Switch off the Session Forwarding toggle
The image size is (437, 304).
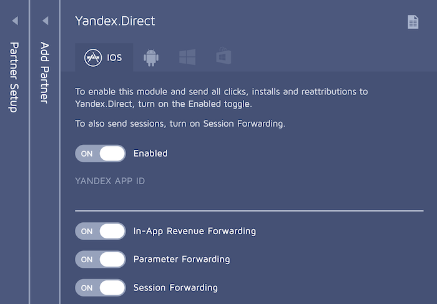pyautogui.click(x=101, y=288)
